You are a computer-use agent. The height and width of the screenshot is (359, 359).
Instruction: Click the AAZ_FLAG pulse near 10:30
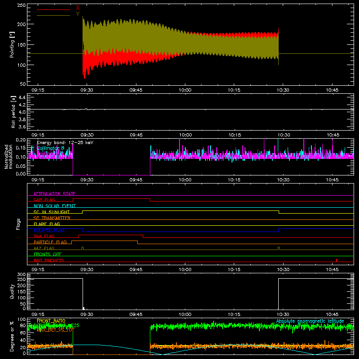(279, 249)
